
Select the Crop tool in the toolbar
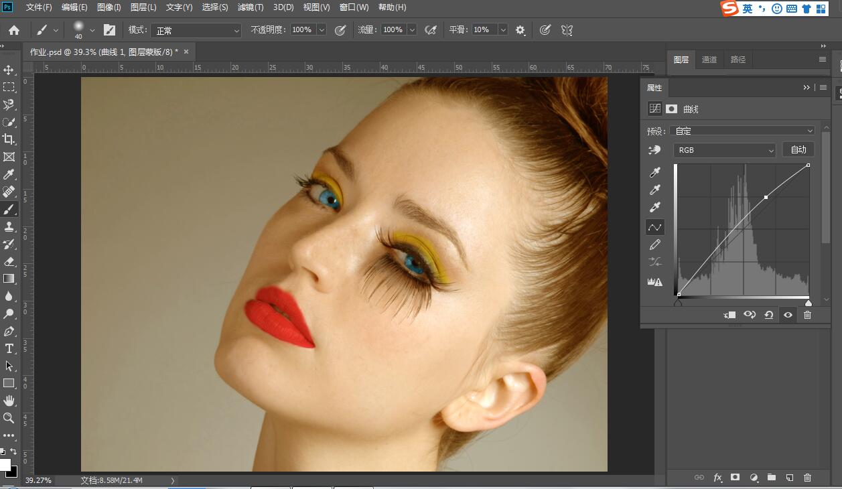coord(9,139)
